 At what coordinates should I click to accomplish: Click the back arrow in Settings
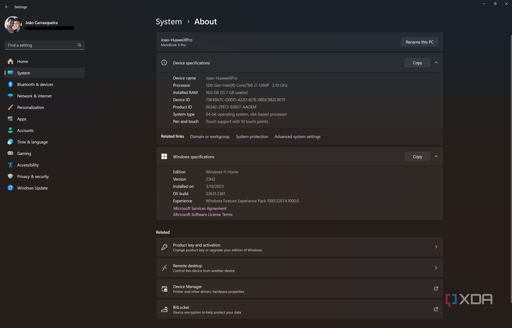tap(7, 7)
